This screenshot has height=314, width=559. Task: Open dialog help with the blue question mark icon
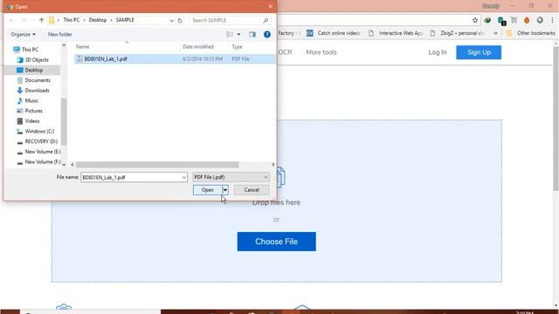[267, 35]
